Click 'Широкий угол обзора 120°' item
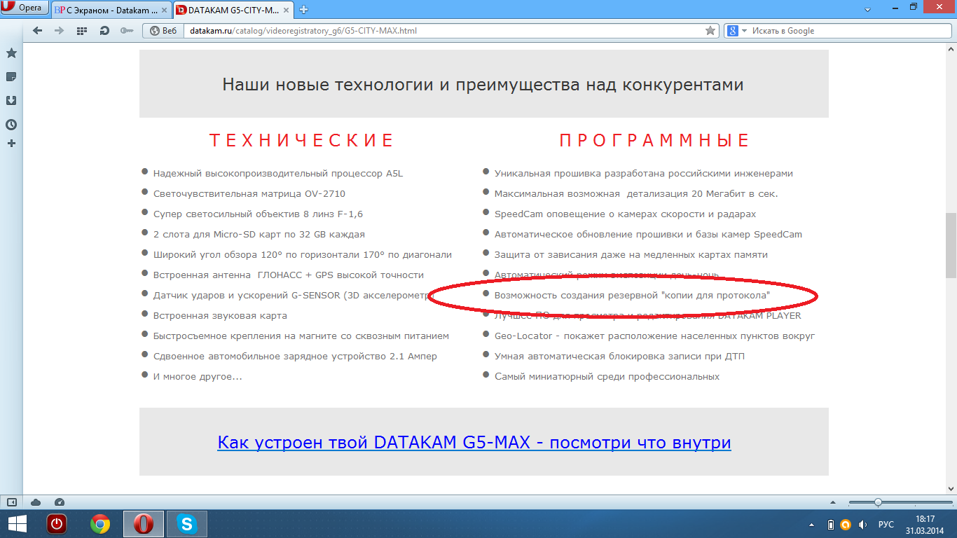Screen dimensions: 957x538 pyautogui.click(x=303, y=254)
